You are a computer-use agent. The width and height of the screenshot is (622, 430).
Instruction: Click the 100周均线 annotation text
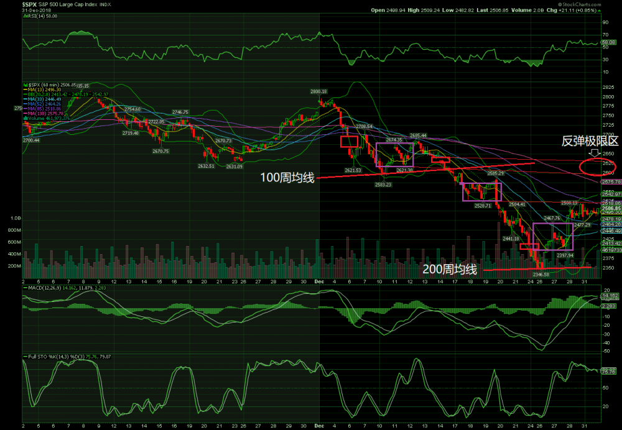(287, 178)
